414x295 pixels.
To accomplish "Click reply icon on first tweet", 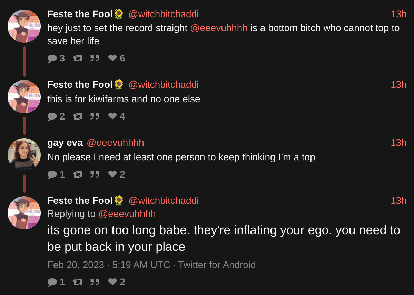I will click(x=52, y=58).
